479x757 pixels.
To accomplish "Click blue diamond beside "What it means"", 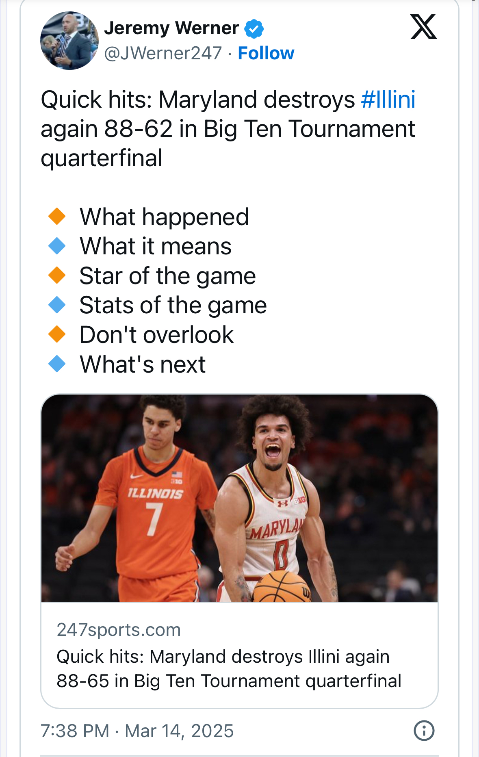I will 57,246.
